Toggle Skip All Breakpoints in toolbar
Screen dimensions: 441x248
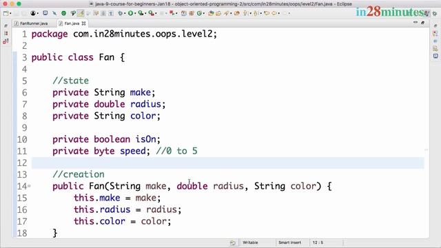(54, 13)
